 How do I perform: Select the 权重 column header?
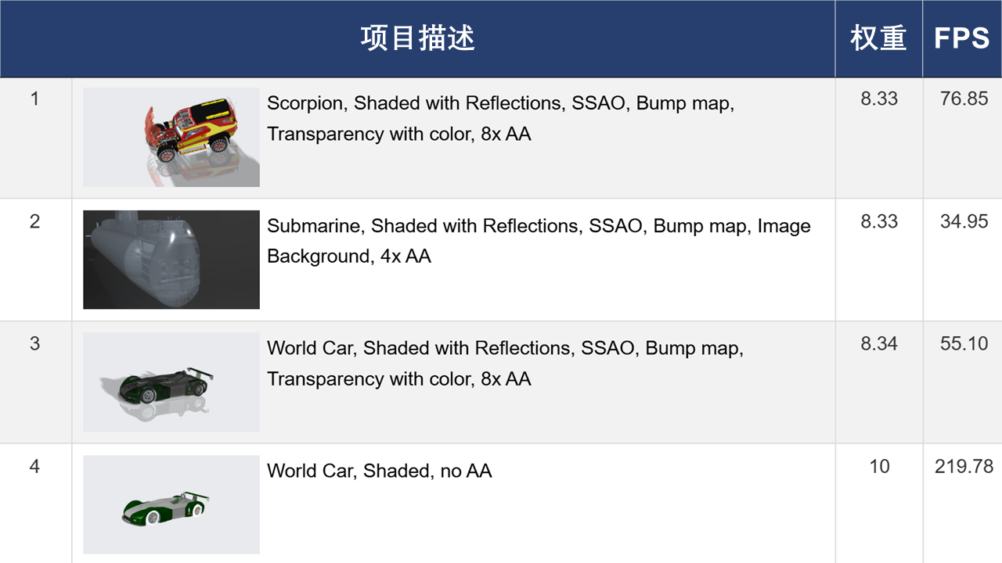coord(878,38)
